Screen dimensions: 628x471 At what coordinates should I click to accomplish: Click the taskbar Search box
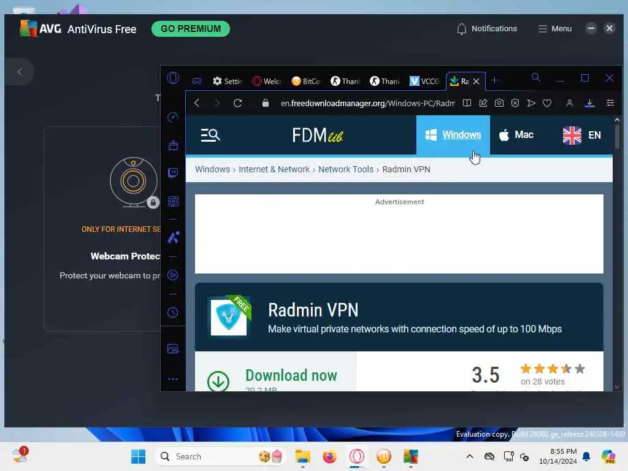click(x=220, y=456)
